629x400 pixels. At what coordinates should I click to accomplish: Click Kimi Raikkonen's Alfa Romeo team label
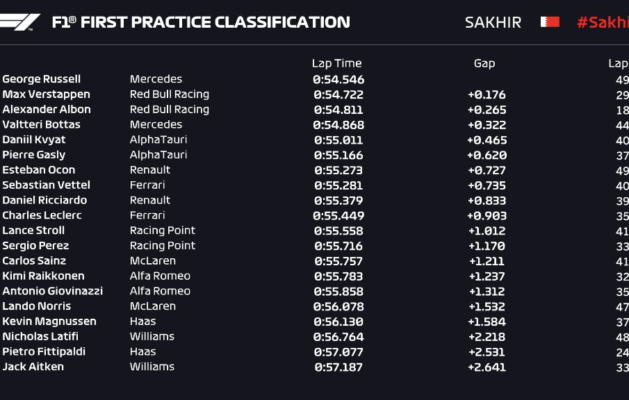point(160,276)
